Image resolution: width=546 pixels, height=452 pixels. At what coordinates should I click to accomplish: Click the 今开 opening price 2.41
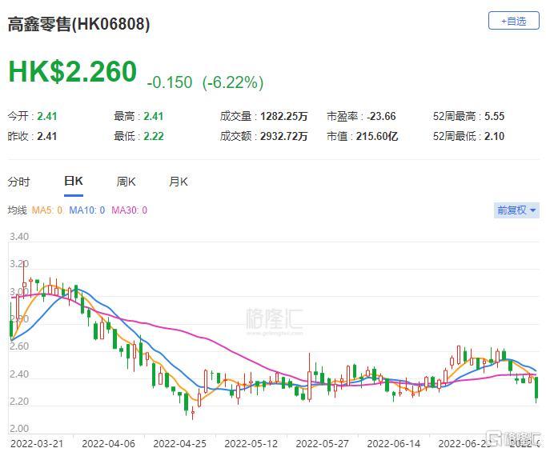[x=47, y=116]
